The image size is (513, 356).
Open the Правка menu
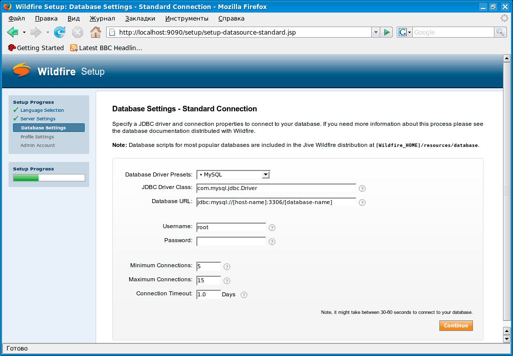(46, 19)
